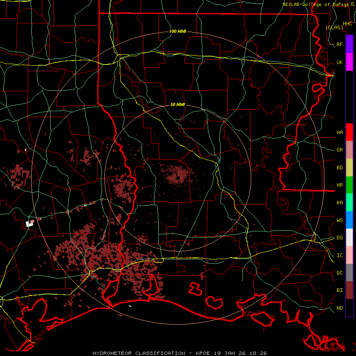This screenshot has height=356, width=356.
Task: Click the NEXLAB-College of DuPage text
Action: tap(316, 4)
